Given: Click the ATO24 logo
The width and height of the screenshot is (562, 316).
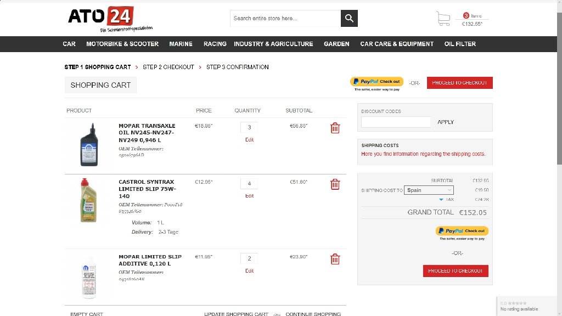Looking at the screenshot, I should pos(110,19).
